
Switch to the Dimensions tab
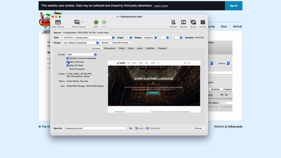pyautogui.click(x=109, y=48)
